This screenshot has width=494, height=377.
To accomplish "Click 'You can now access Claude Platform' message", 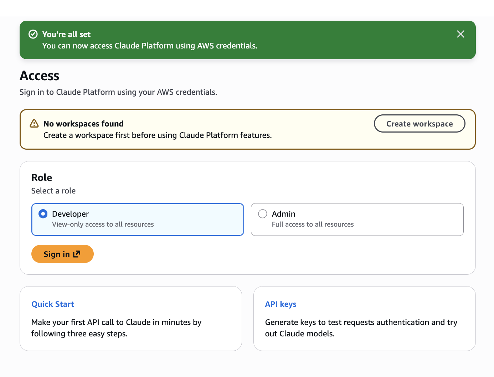I will [150, 46].
